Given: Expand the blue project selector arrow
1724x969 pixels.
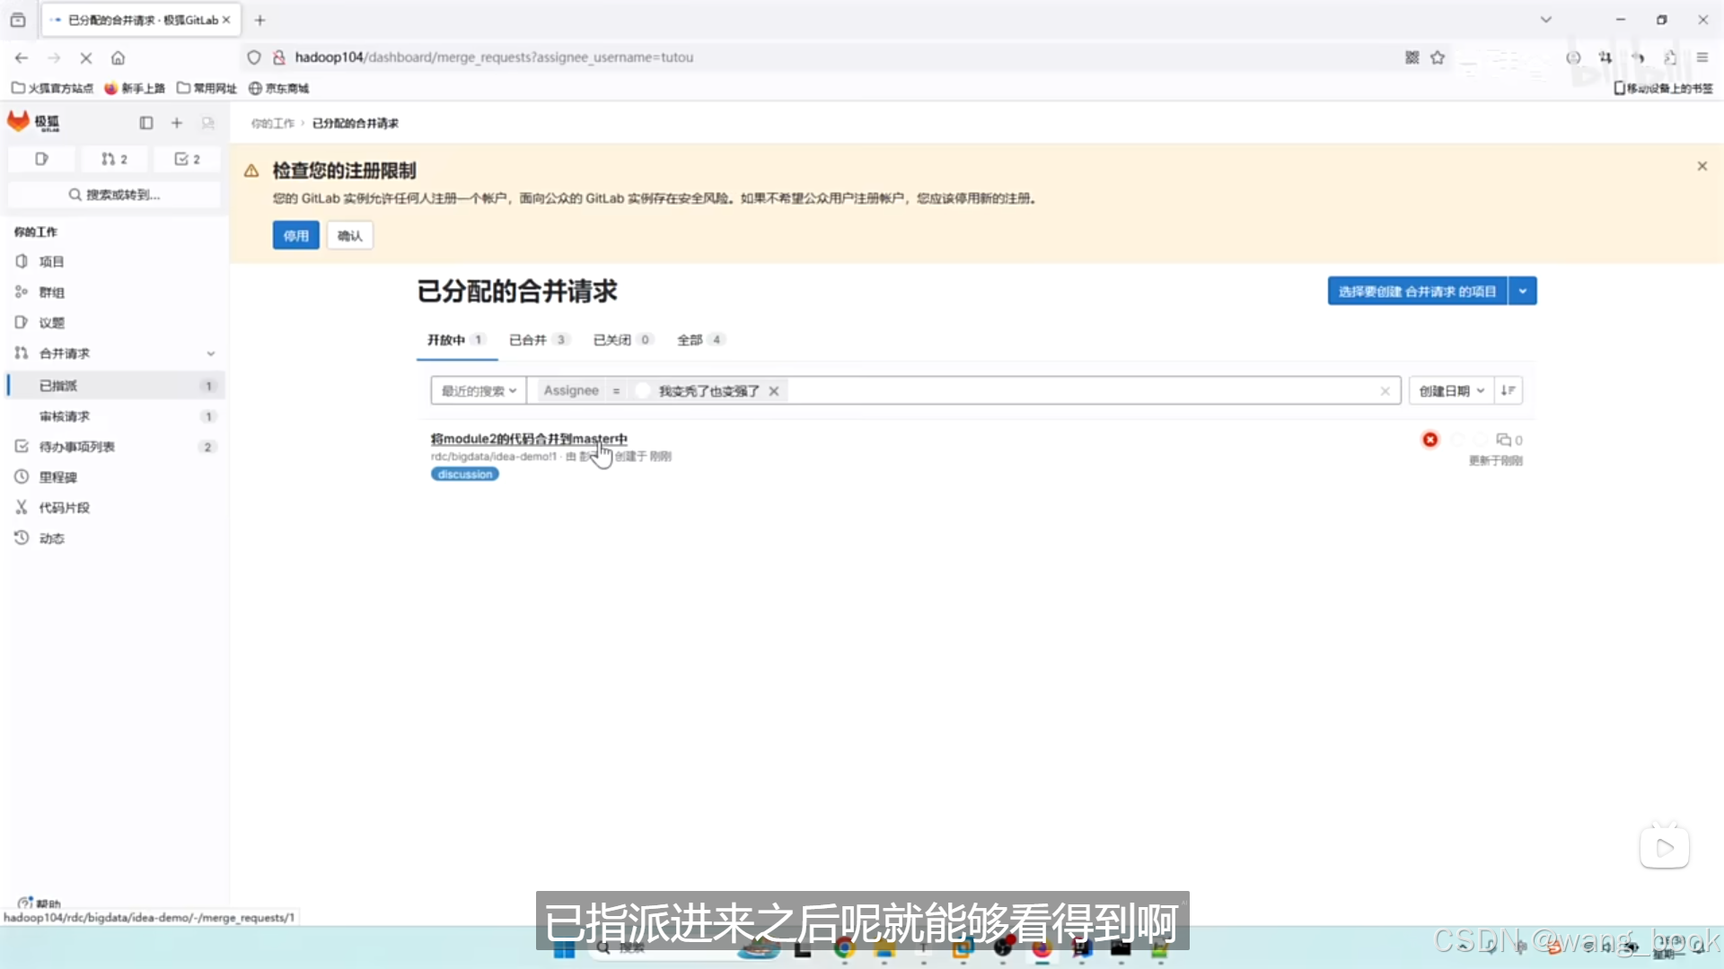Looking at the screenshot, I should pyautogui.click(x=1523, y=292).
